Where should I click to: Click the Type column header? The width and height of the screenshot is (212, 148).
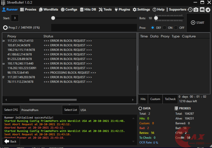(x=176, y=36)
